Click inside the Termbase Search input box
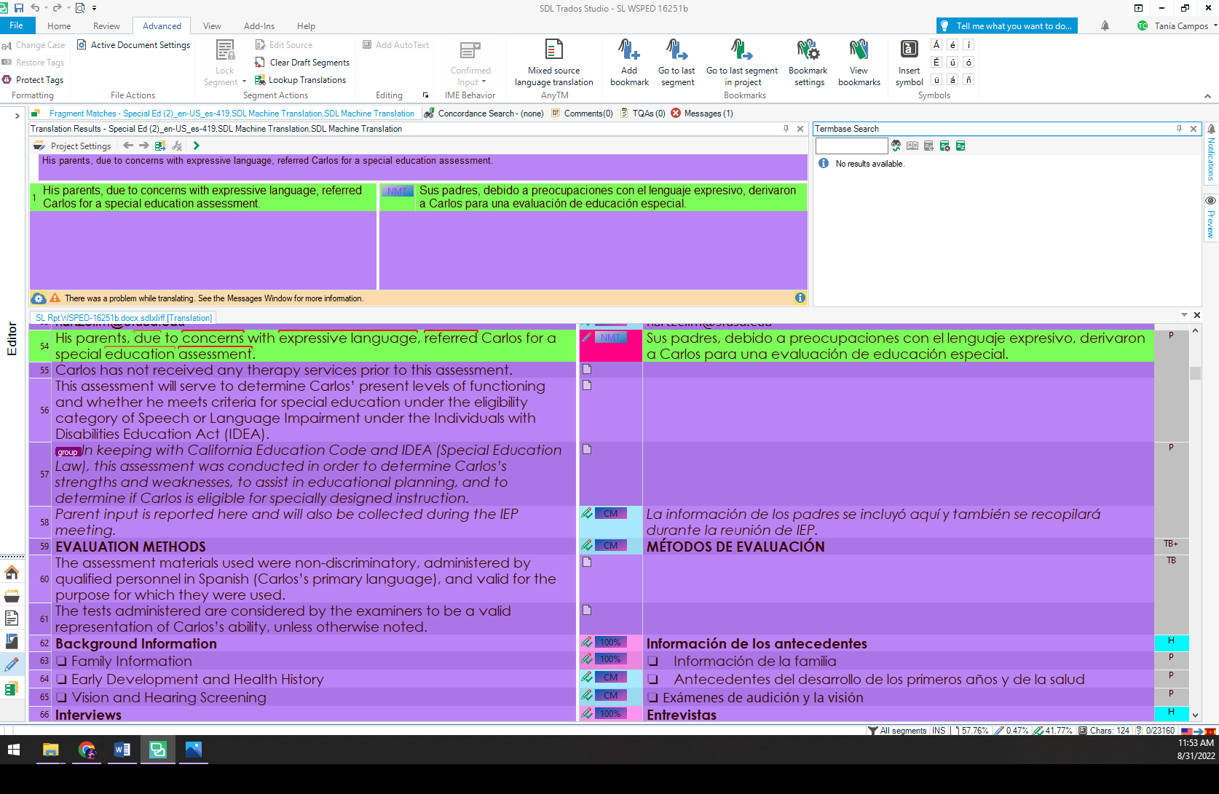1219x794 pixels. [x=851, y=146]
